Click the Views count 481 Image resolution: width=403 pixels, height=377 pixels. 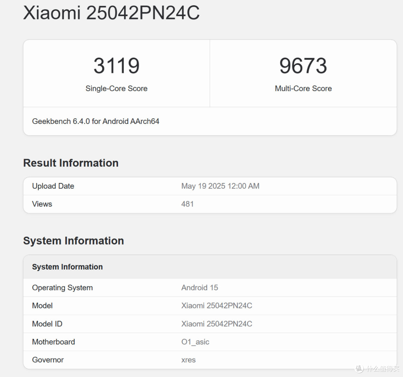[187, 204]
